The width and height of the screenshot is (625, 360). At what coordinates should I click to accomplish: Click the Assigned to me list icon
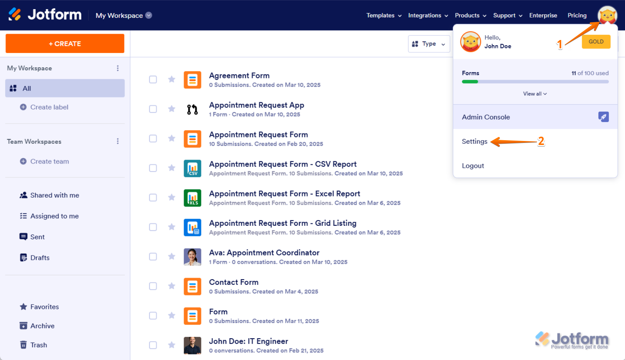click(23, 216)
